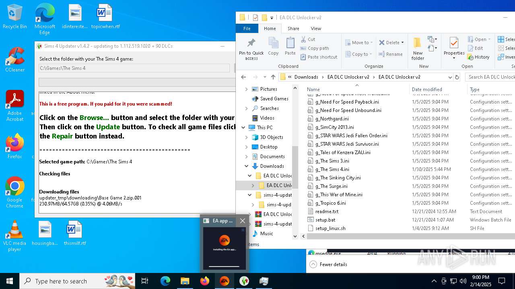Open VLC media player desktop shortcut
This screenshot has width=515, height=289.
coord(15,236)
